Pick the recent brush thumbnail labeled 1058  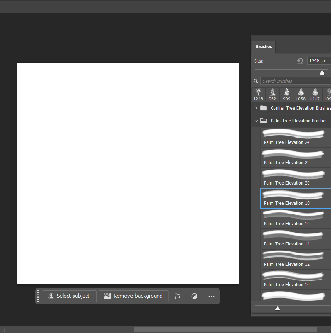click(301, 94)
